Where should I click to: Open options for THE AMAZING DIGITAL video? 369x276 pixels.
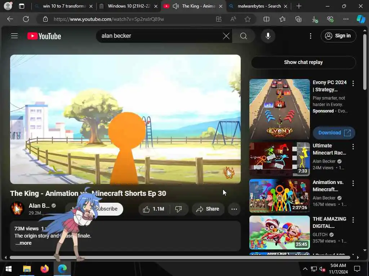coord(353,220)
